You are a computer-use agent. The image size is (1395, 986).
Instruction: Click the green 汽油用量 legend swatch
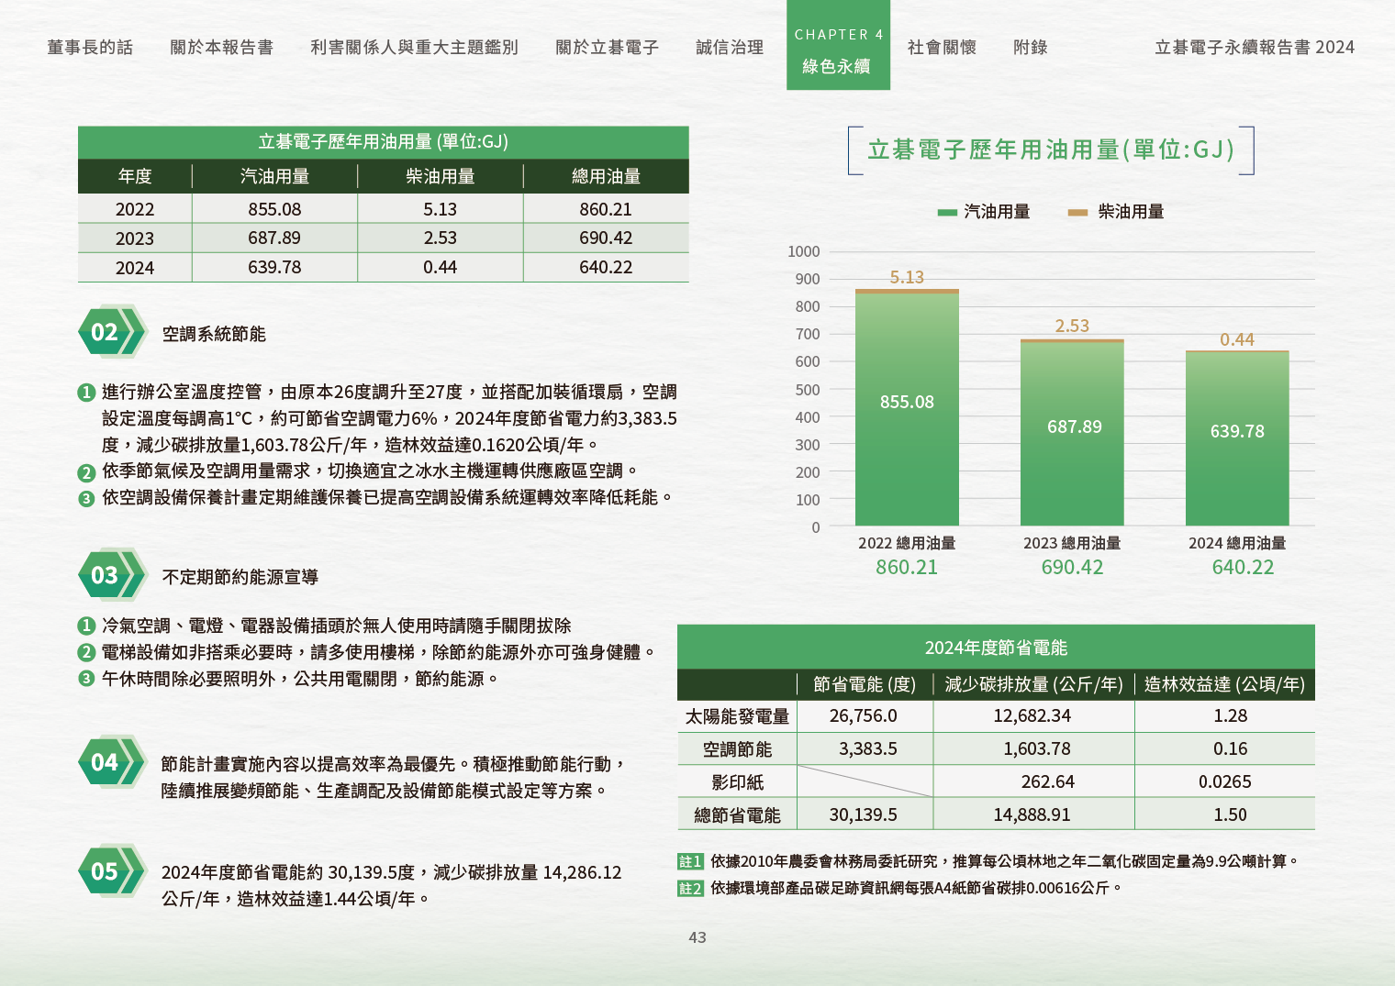(x=947, y=212)
